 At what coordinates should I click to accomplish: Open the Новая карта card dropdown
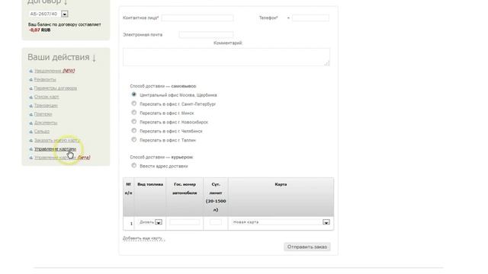point(326,222)
